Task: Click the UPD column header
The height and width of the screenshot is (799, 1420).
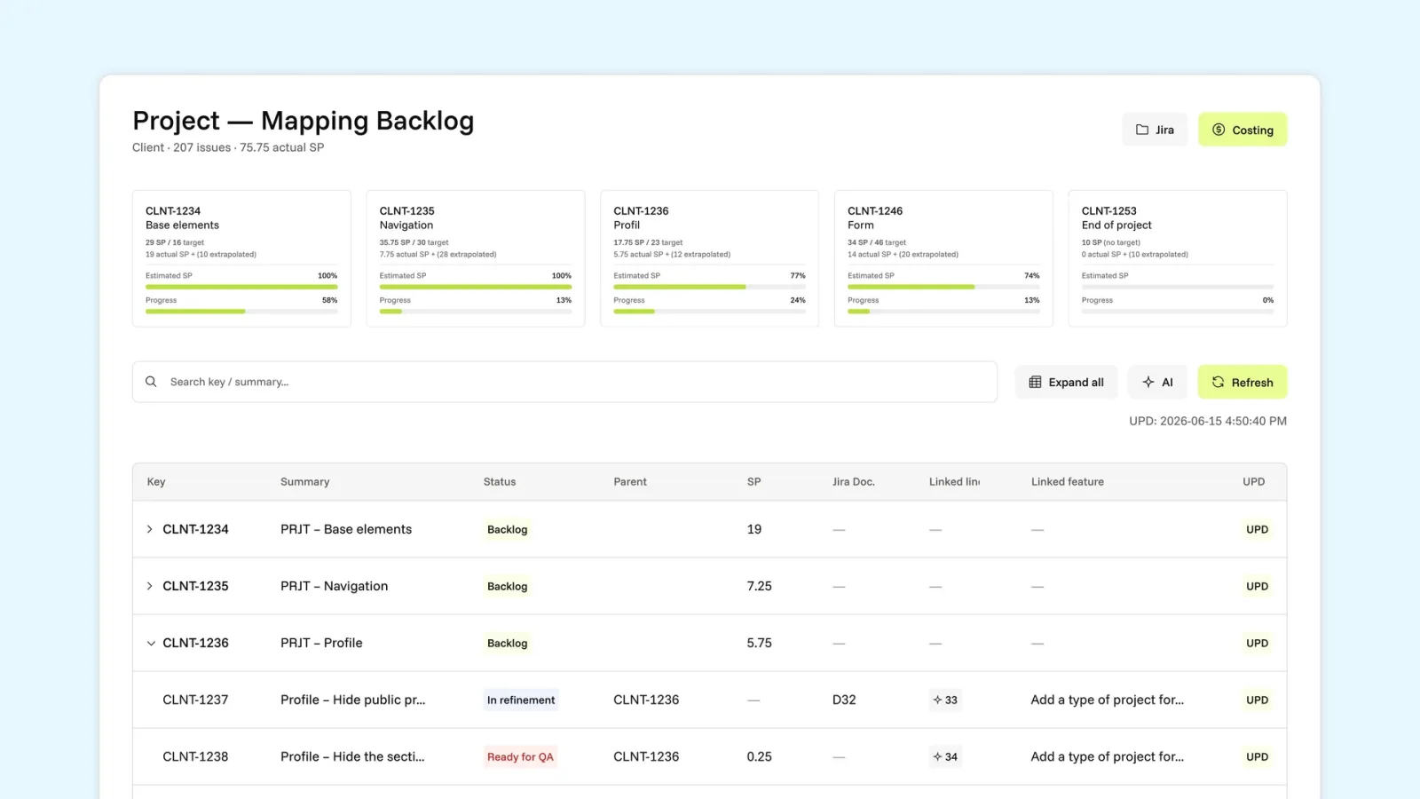Action: pyautogui.click(x=1254, y=482)
